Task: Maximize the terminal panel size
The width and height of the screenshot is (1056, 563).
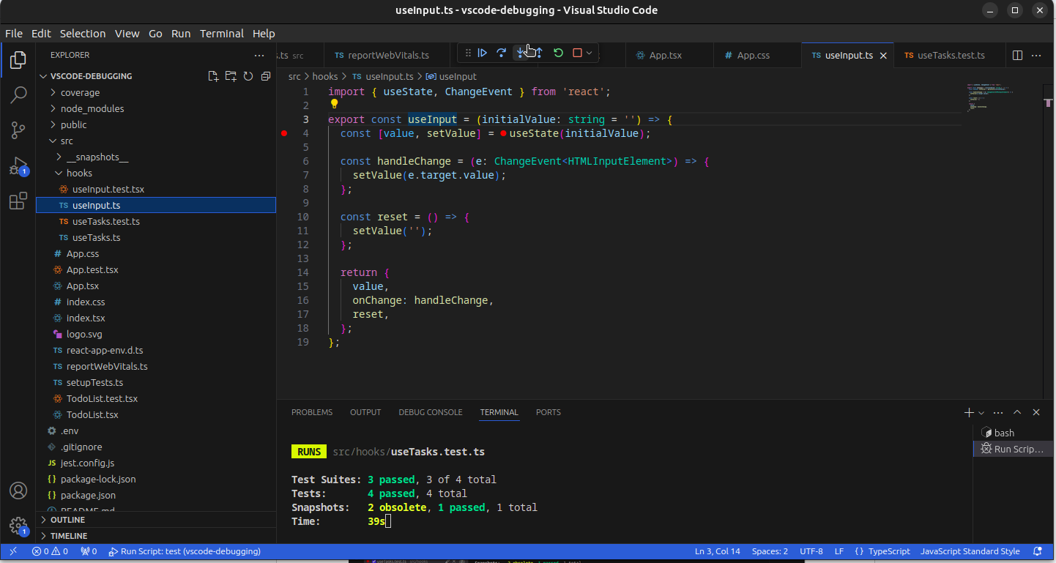Action: tap(1017, 412)
